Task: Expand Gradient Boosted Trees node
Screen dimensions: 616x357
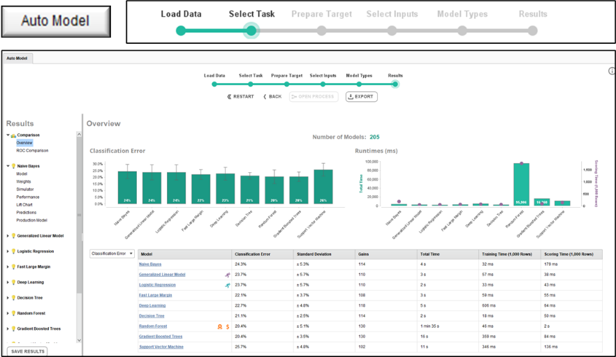Action: point(8,328)
